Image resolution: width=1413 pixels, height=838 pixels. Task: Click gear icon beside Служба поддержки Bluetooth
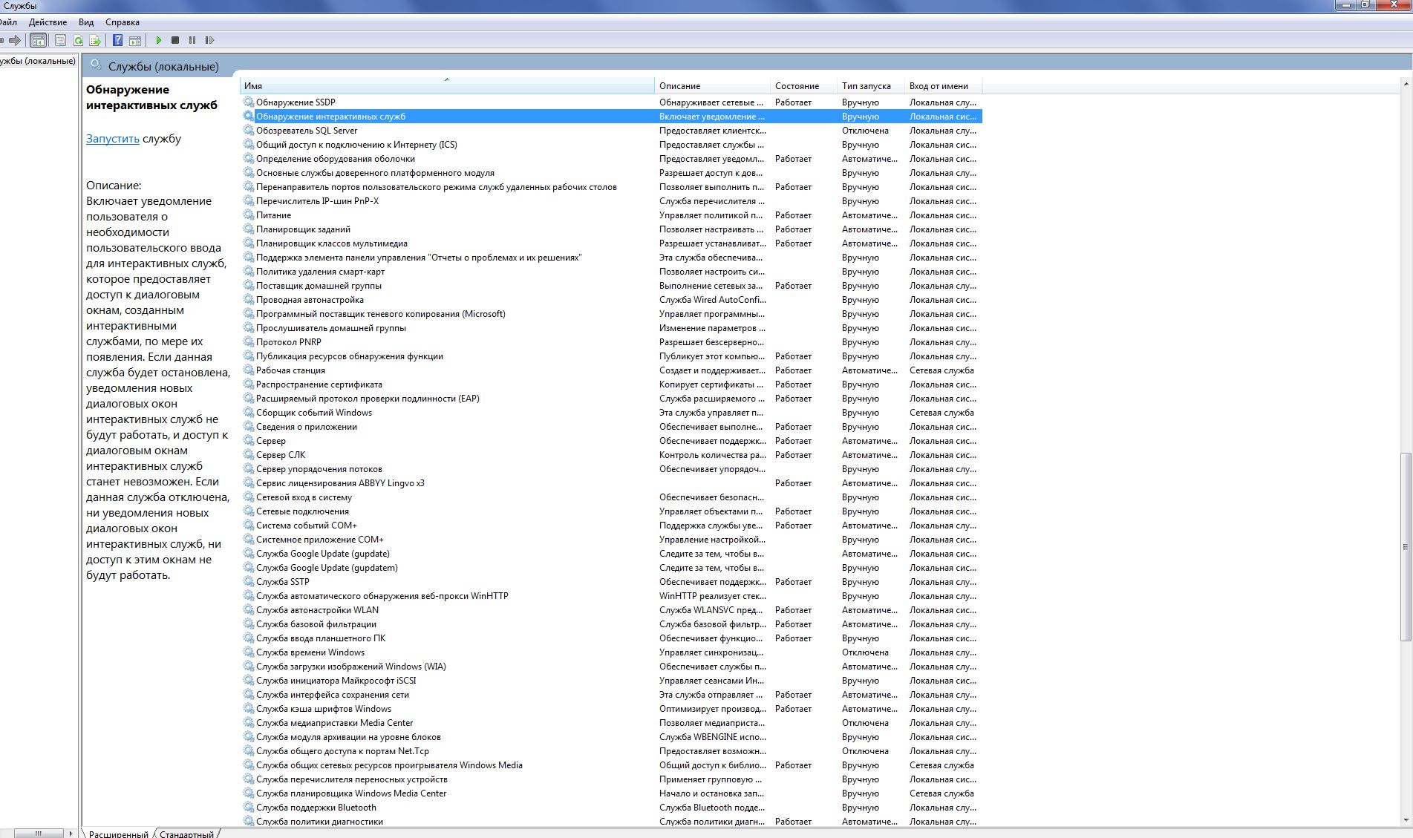point(249,807)
